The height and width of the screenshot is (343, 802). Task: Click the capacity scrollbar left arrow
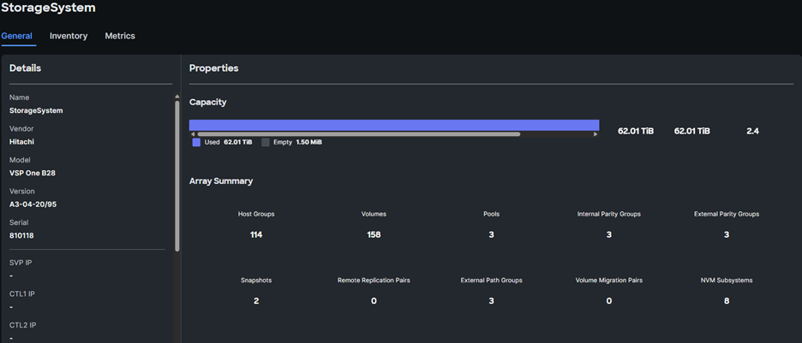click(192, 134)
